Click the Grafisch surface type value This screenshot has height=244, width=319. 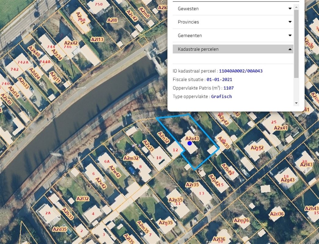221,96
